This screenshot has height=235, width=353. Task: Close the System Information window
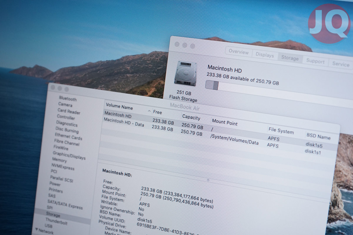tap(53, 87)
